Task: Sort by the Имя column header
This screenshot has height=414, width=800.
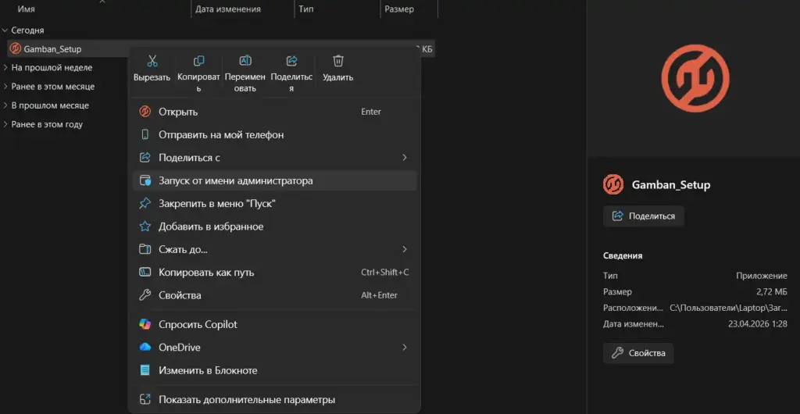Action: (x=26, y=9)
